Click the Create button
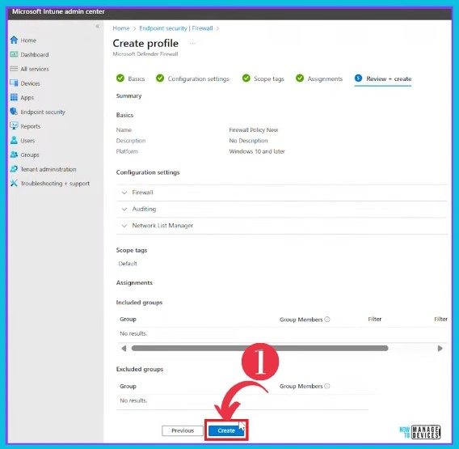Screen dimensions: 459x449 pos(226,430)
